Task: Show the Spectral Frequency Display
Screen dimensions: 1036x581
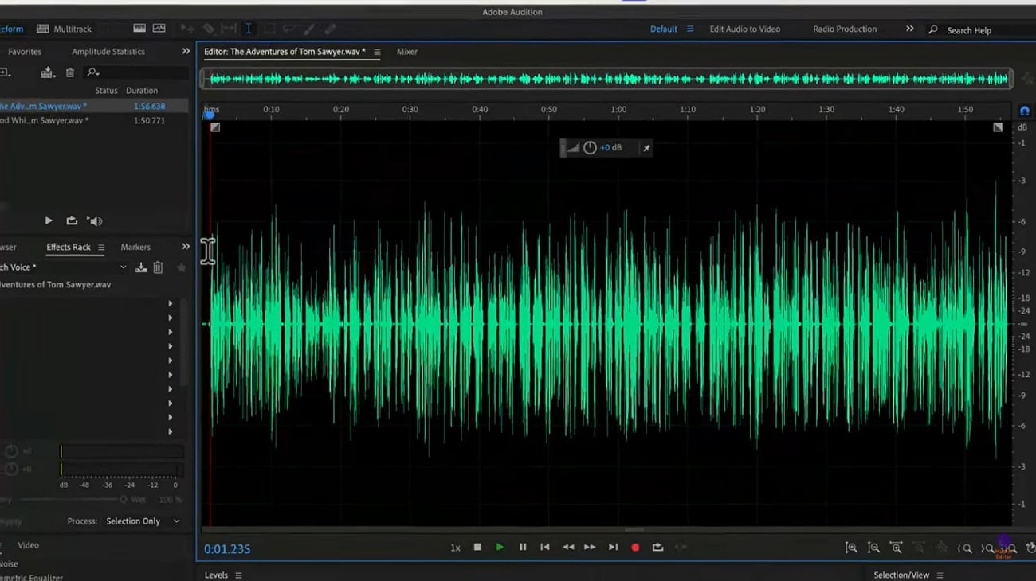Action: pyautogui.click(x=139, y=29)
